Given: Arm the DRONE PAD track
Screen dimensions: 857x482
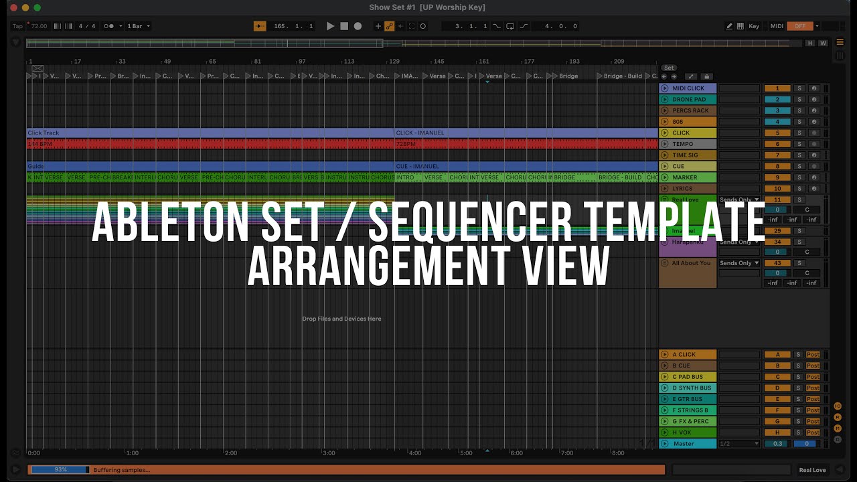Looking at the screenshot, I should click(813, 99).
